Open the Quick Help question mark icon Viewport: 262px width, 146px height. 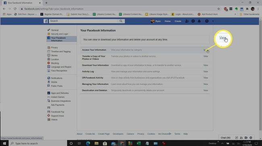pyautogui.click(x=207, y=21)
